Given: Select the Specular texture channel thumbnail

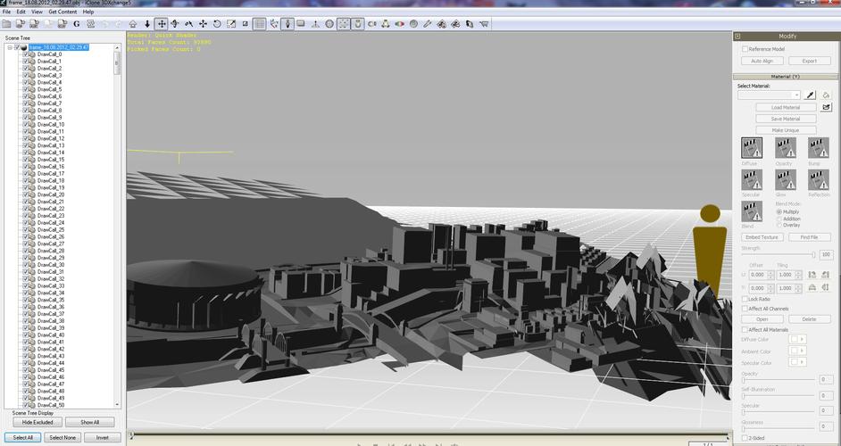Looking at the screenshot, I should tap(752, 179).
